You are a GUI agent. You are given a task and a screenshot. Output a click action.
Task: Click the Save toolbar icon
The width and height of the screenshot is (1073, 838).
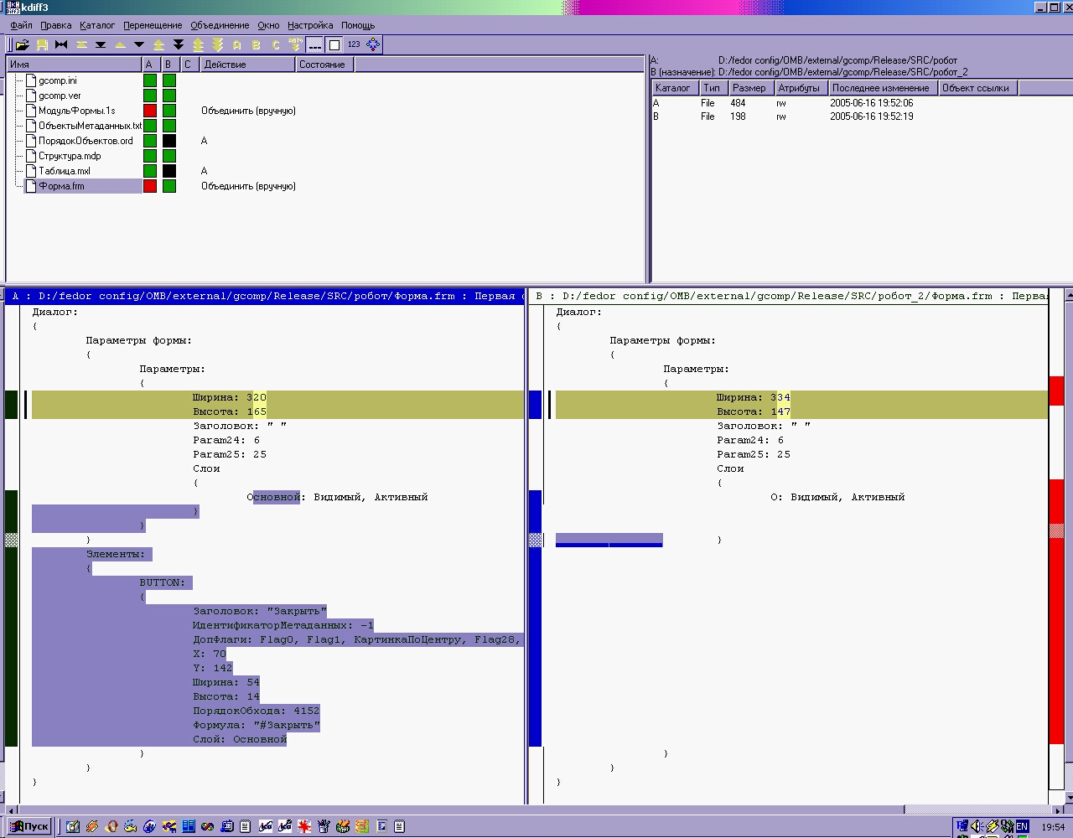tap(42, 44)
